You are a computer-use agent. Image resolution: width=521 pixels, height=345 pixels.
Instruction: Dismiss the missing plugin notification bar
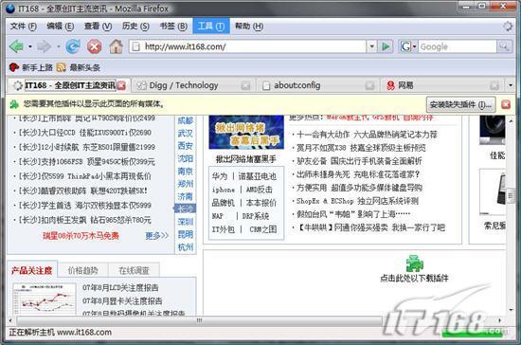[x=506, y=104]
